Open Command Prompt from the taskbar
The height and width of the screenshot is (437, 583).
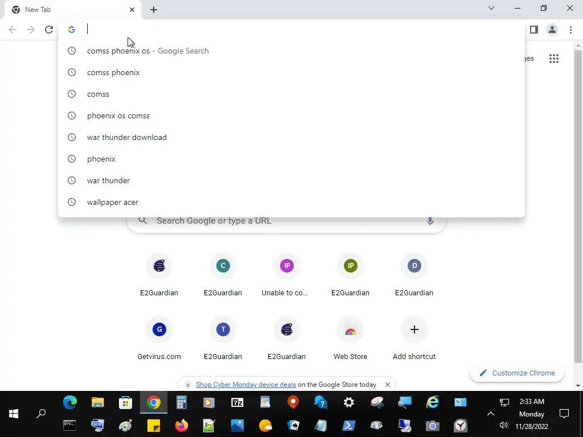pos(69,426)
